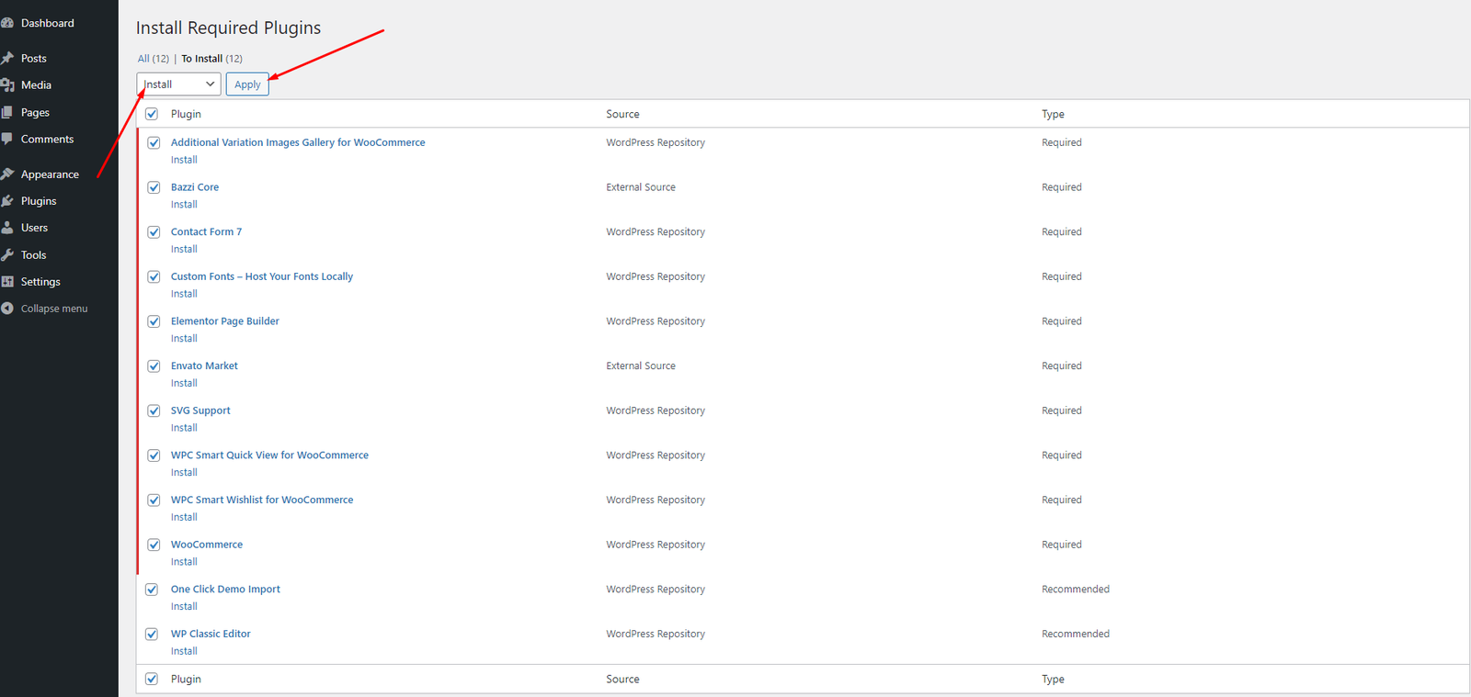
Task: Open the Plugins menu label
Action: point(39,201)
